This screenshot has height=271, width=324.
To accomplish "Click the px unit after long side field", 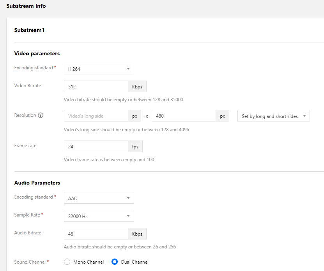I will tap(135, 116).
